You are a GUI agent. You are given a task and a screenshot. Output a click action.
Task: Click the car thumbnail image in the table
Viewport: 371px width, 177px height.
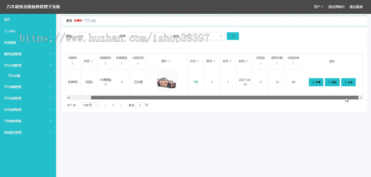point(167,82)
